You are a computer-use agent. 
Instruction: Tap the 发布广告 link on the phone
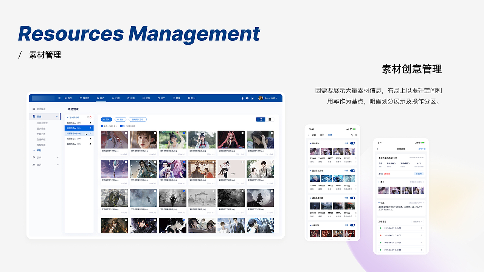pyautogui.click(x=422, y=149)
